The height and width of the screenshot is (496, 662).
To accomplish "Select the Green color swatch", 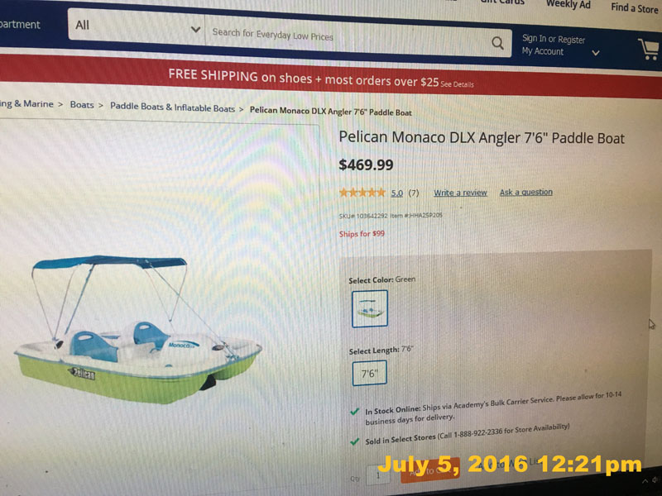I will pos(369,308).
